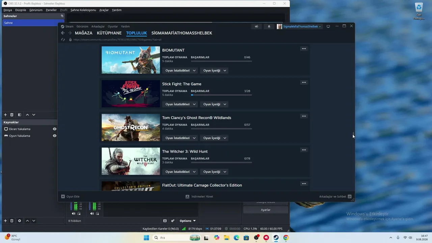Click the Ghost Recon Wildlands cover thumbnail
This screenshot has width=432, height=243.
131,128
